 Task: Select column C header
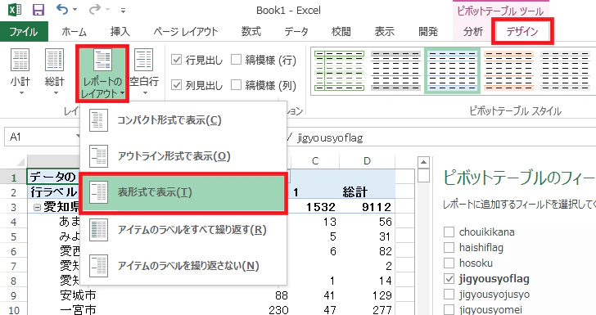click(315, 161)
